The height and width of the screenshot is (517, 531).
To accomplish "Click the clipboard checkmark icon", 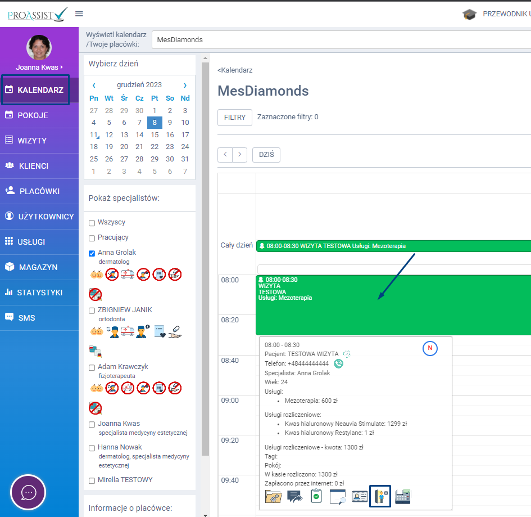I will click(x=316, y=497).
